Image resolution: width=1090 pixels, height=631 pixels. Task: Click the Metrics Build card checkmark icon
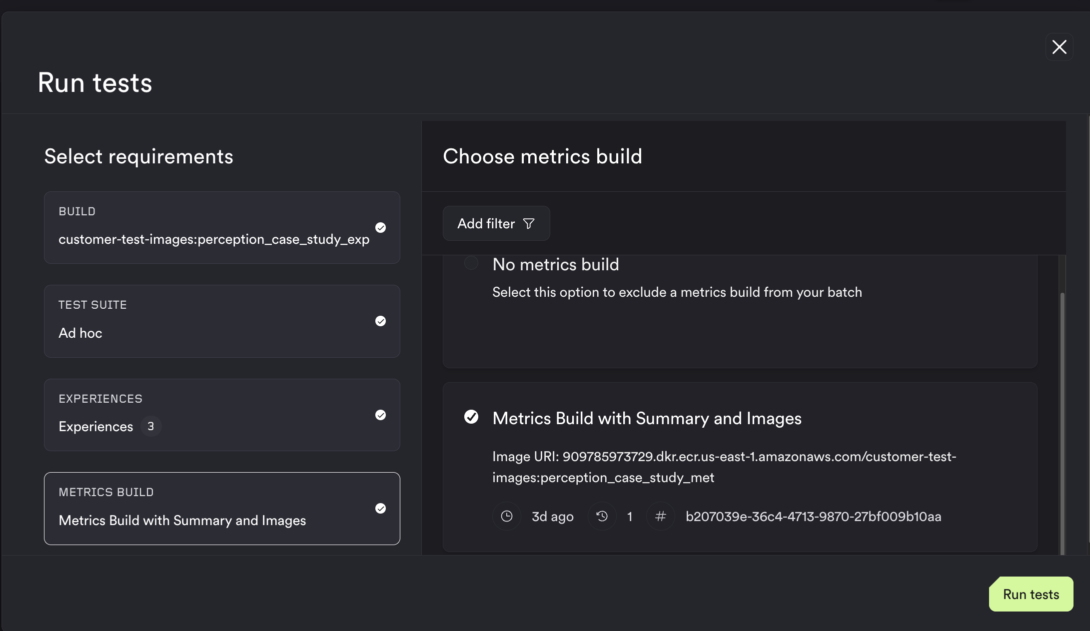pos(380,508)
